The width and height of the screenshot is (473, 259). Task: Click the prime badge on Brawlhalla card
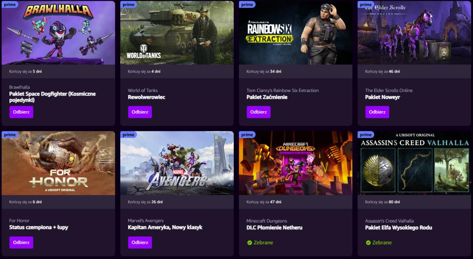pyautogui.click(x=9, y=5)
